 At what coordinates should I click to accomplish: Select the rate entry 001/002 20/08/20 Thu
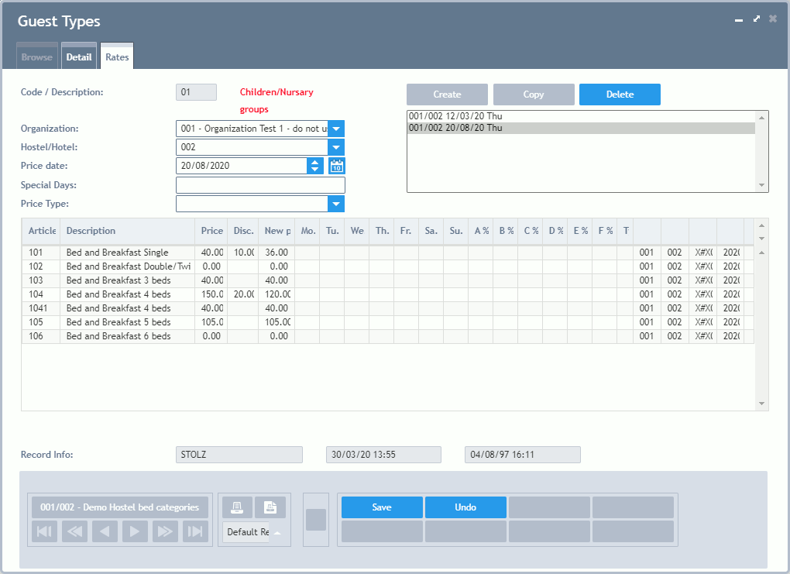point(581,128)
